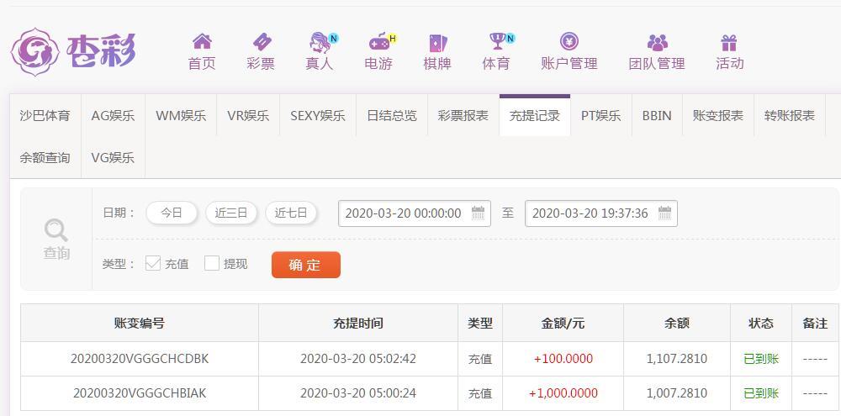Check the 提现 checkbox
The image size is (841, 416).
click(x=212, y=263)
